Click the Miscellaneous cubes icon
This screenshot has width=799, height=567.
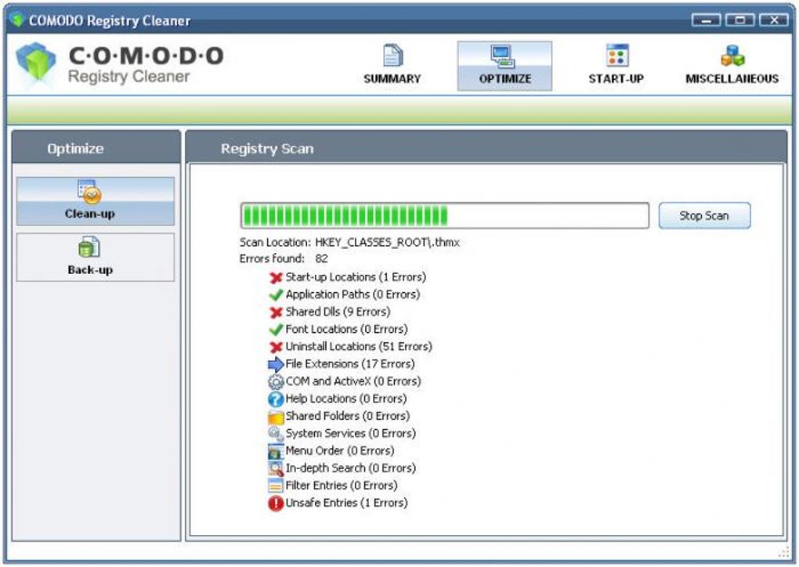732,56
